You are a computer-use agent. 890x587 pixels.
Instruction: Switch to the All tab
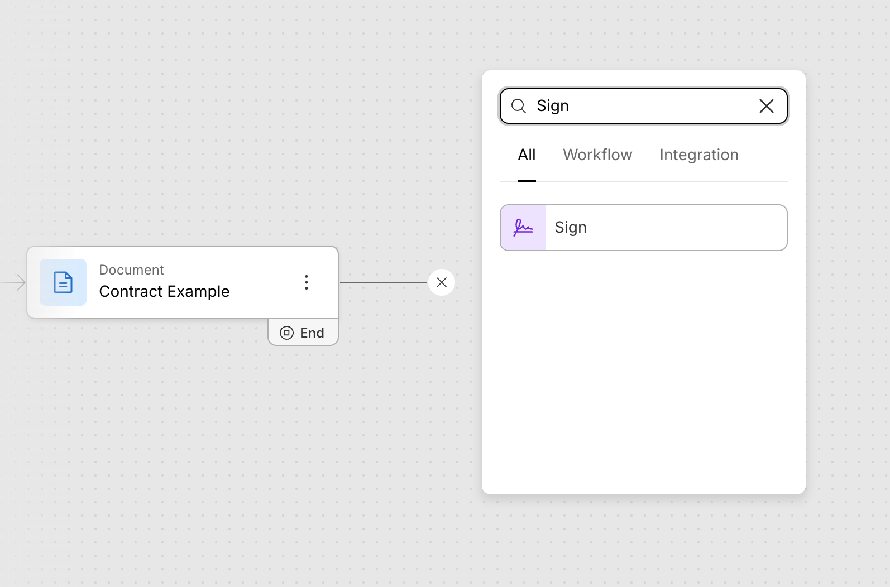527,155
